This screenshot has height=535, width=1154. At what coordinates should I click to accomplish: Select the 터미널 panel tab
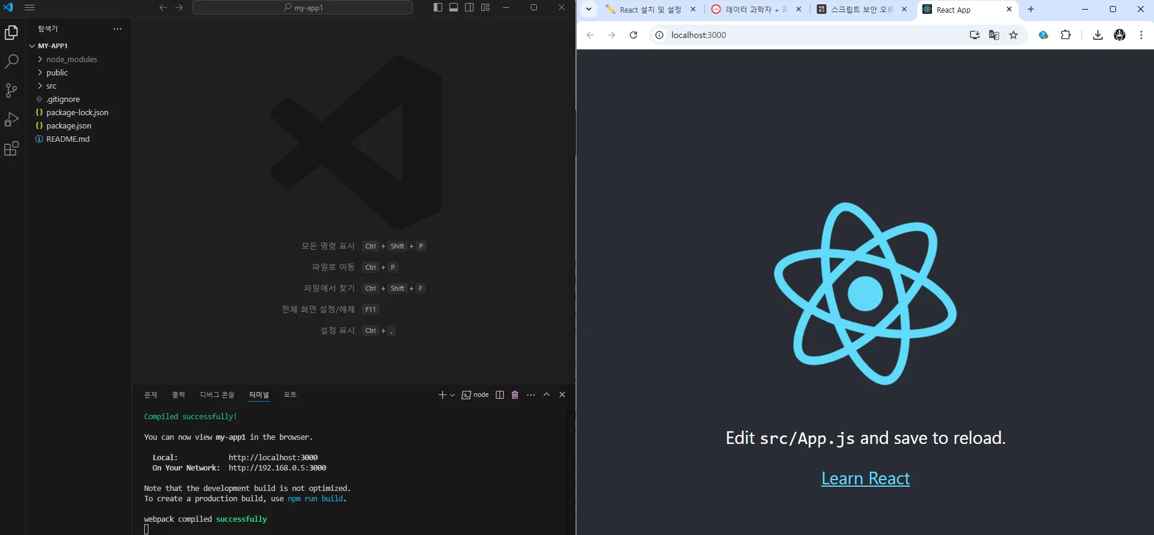tap(259, 394)
